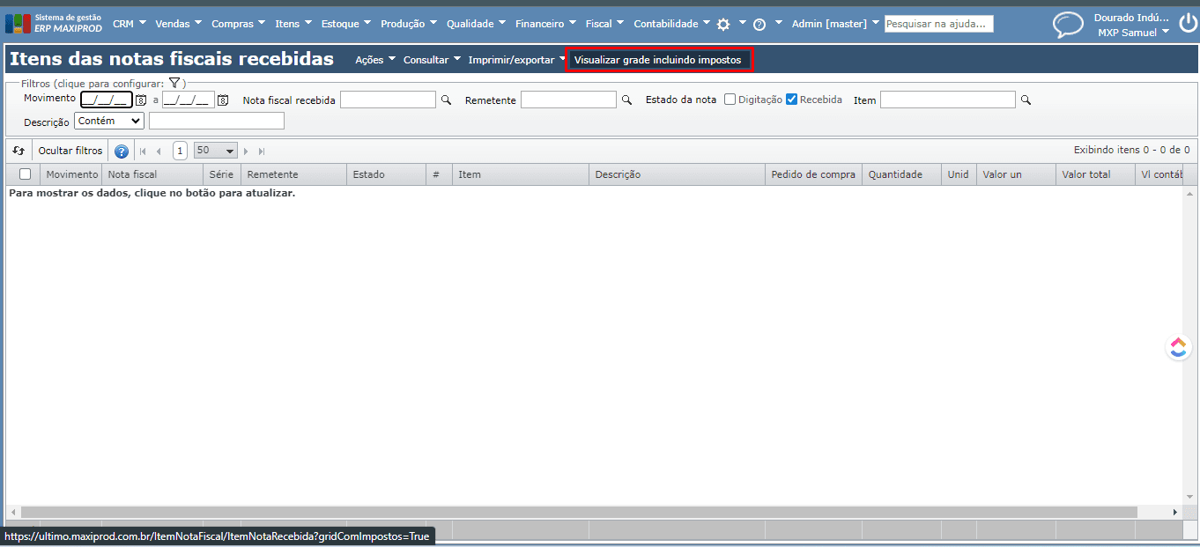Open the Ações menu
This screenshot has width=1200, height=547.
coord(375,60)
